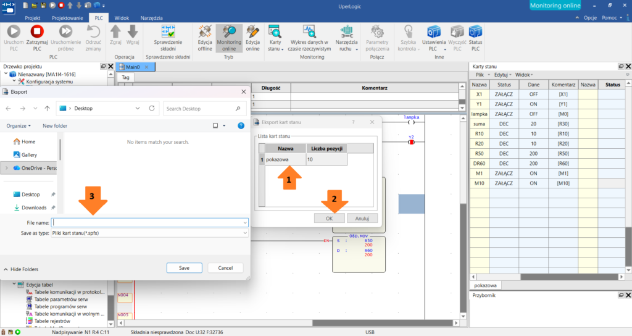632x336 pixels.
Task: Open the Widok ribbon tab
Action: click(x=122, y=18)
